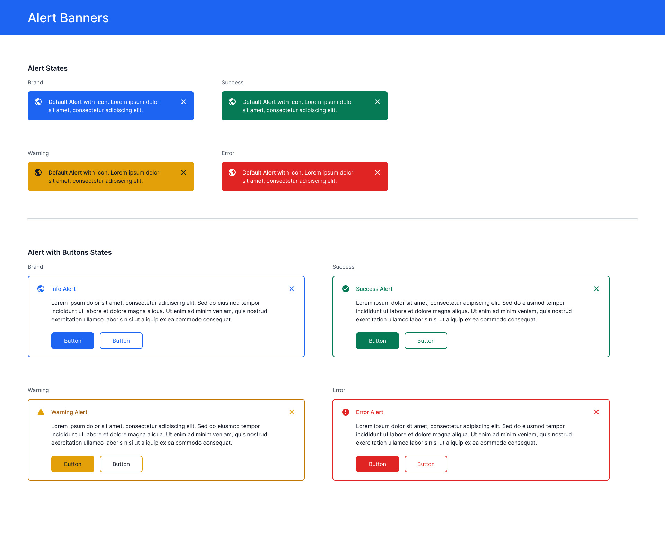The width and height of the screenshot is (665, 536).
Task: Click exclamation icon beside Error Alert title
Action: 346,412
